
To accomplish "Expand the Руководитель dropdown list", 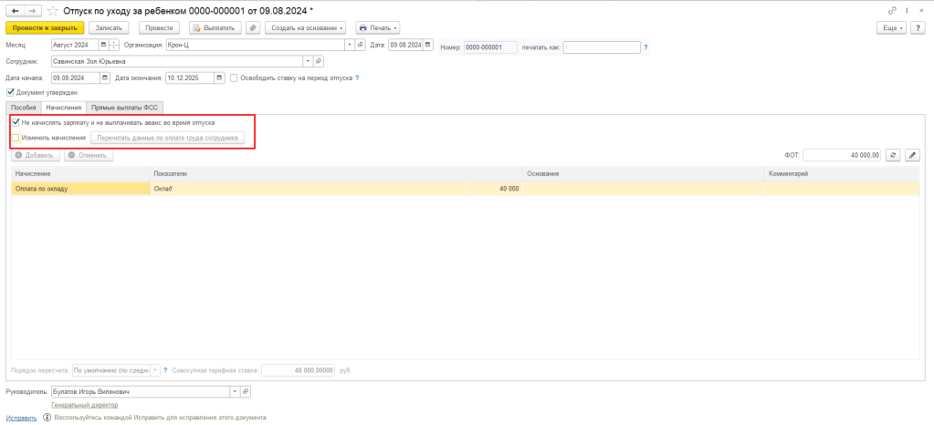I will pos(236,391).
